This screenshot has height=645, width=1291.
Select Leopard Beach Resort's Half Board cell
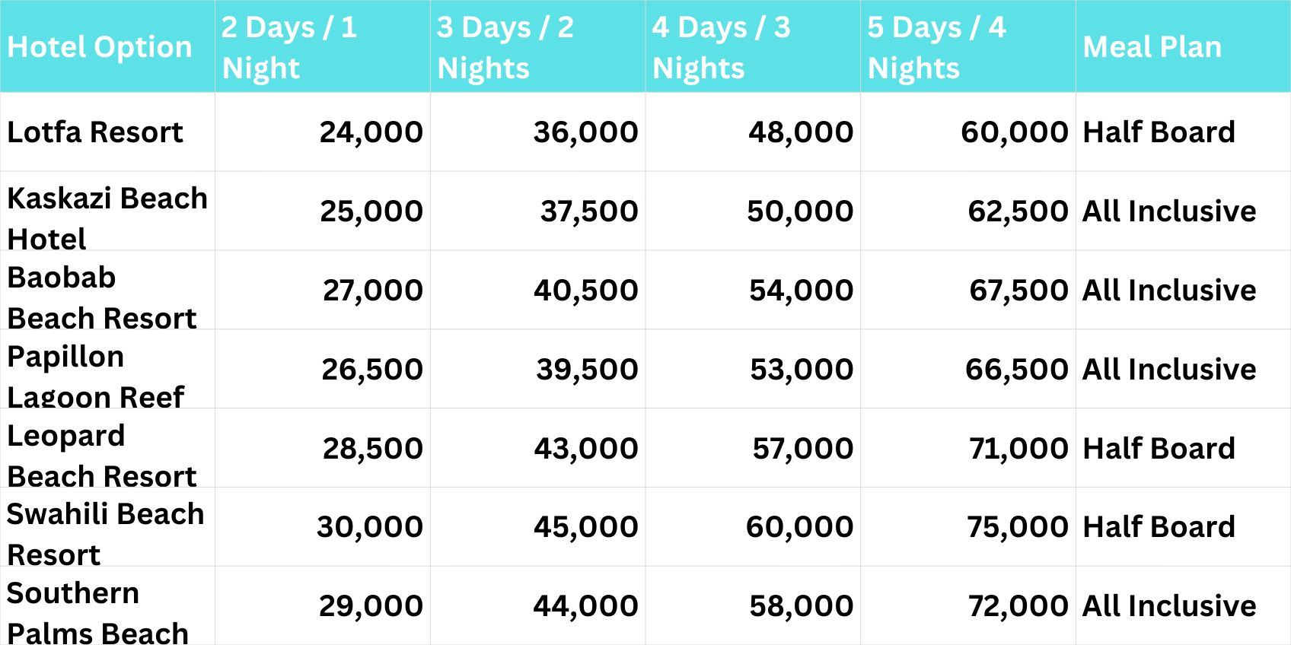point(1159,449)
